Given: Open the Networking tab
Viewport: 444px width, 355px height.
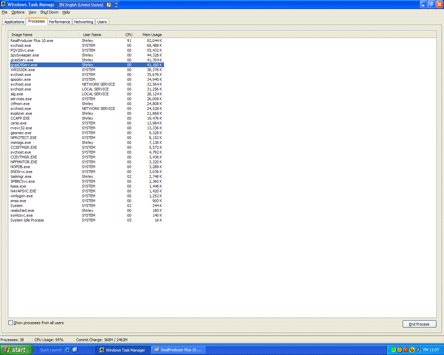Looking at the screenshot, I should coord(84,22).
